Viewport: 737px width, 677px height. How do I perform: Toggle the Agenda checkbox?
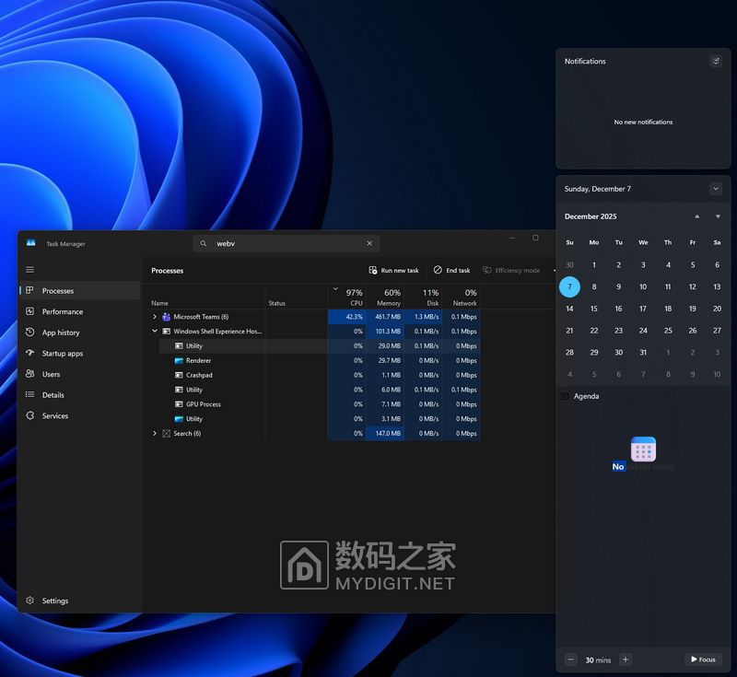565,396
